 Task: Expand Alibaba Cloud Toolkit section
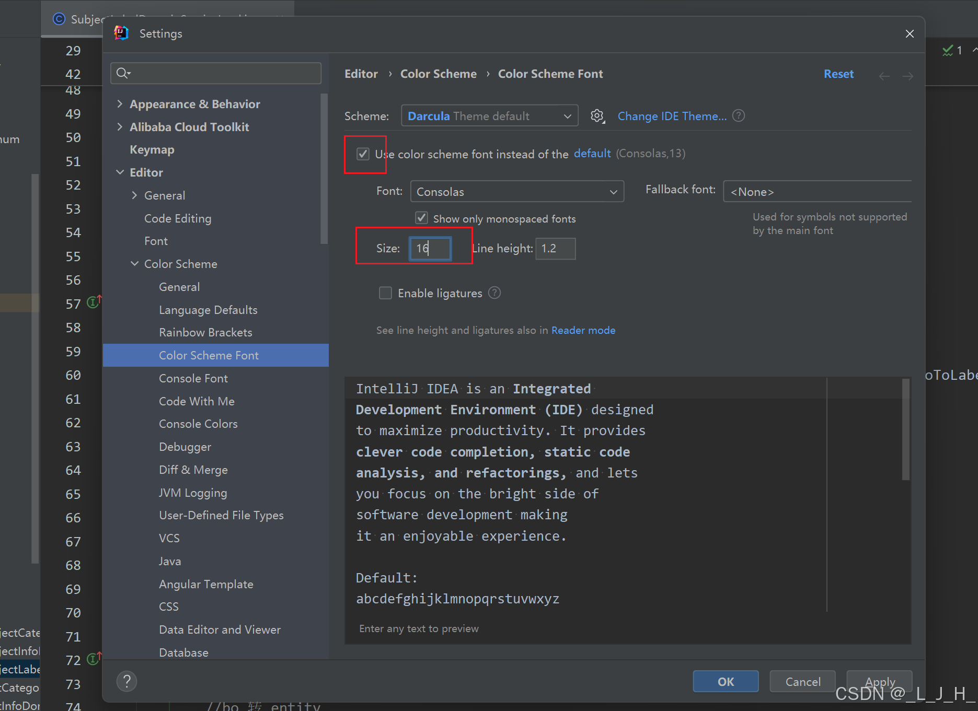[120, 126]
